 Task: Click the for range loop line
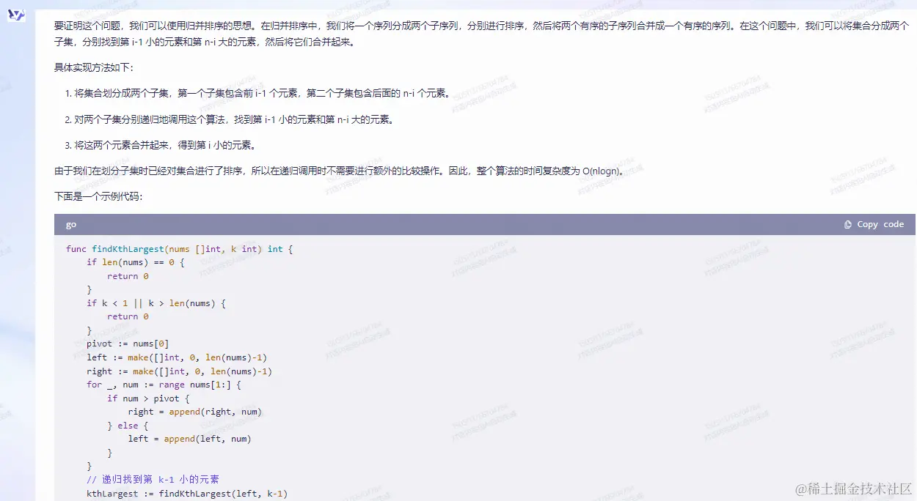(161, 385)
